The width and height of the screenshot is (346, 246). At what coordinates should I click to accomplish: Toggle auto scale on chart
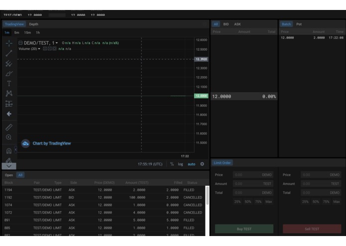click(x=191, y=164)
